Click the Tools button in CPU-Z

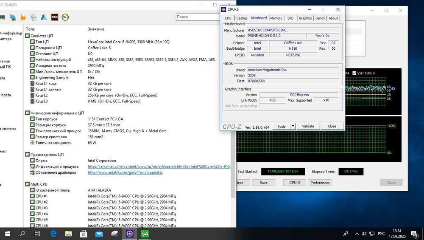pos(282,126)
